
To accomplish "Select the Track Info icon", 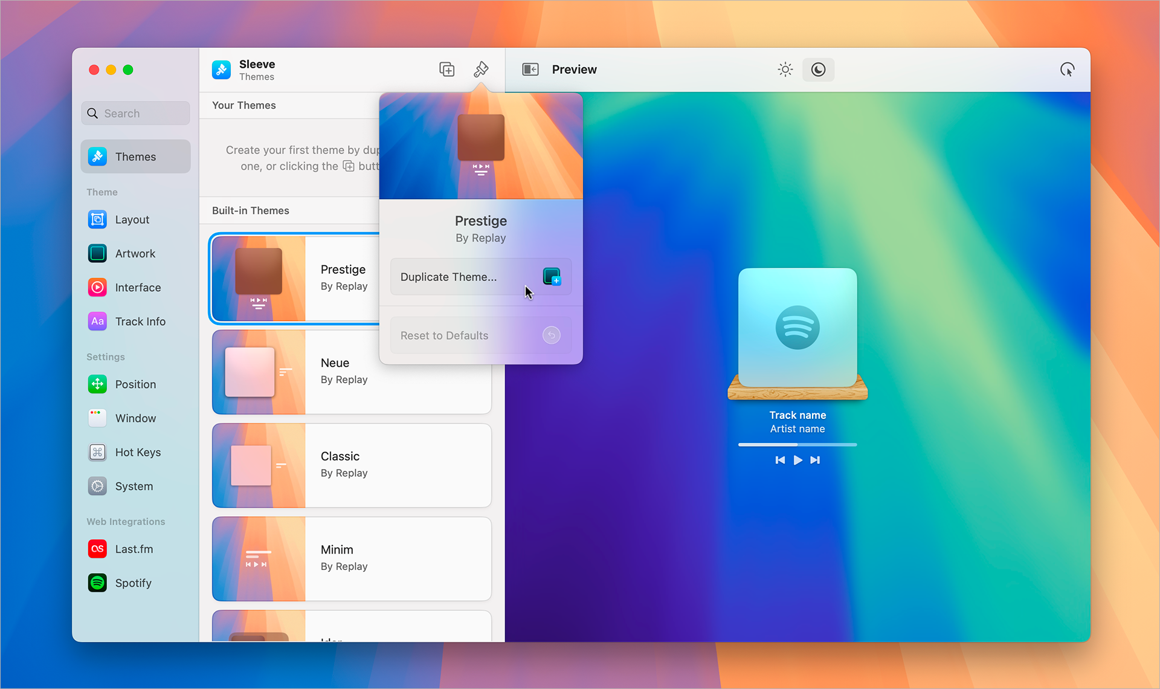I will (97, 321).
